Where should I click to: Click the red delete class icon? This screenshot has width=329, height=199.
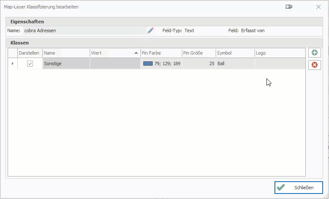tap(314, 65)
